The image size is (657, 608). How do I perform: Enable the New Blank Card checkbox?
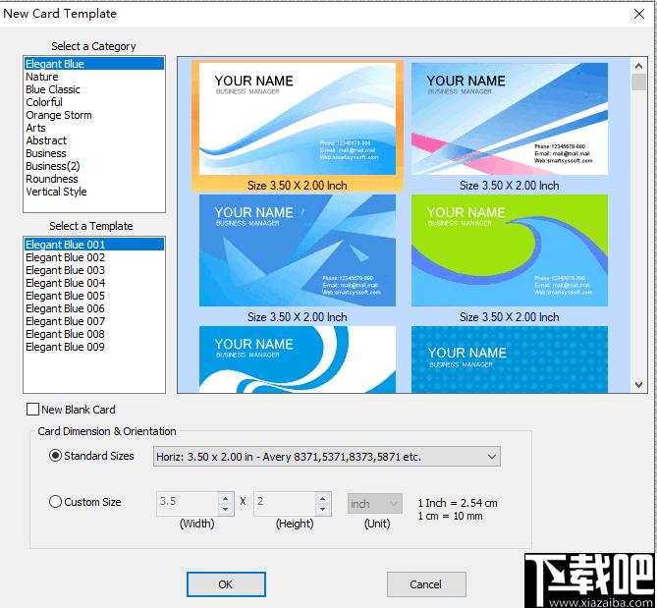[x=33, y=410]
